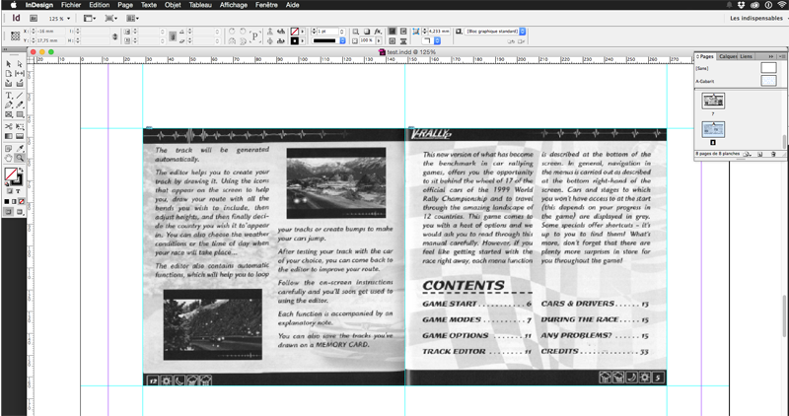
Task: Expand the Pages panel flyout menu
Action: pos(780,56)
